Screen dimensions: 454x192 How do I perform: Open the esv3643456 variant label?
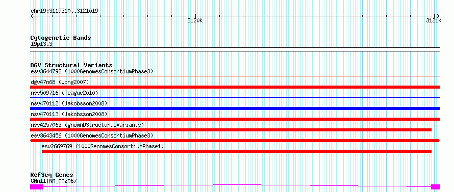point(92,135)
